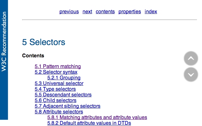Open the 5.2 Selector syntax section
Image resolution: width=202 pixels, height=126 pixels.
tap(56, 72)
